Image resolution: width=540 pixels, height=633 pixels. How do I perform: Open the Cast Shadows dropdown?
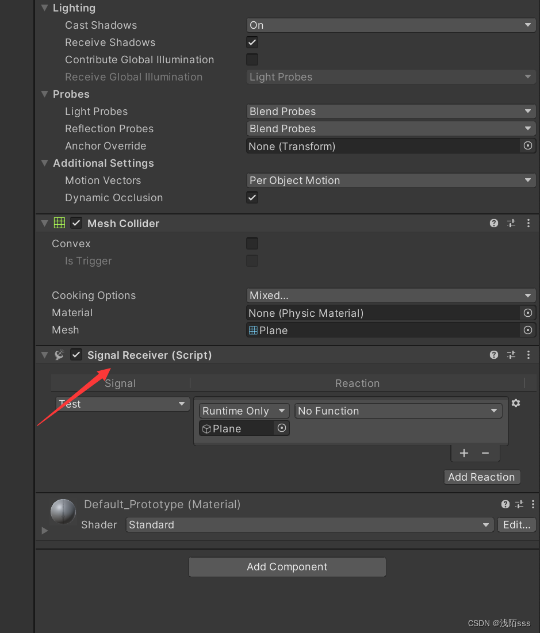pyautogui.click(x=391, y=25)
